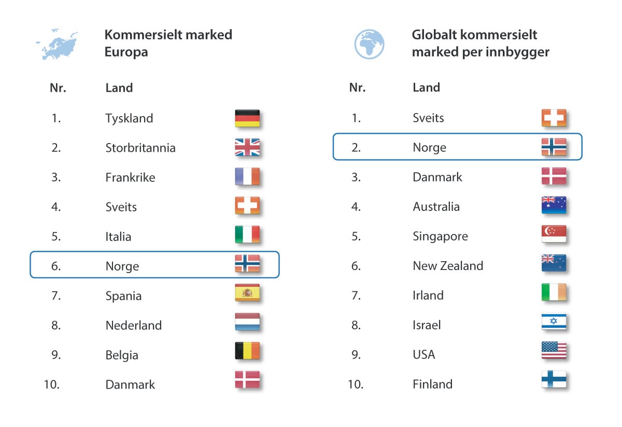Click the Singapore flag icon

point(554,234)
